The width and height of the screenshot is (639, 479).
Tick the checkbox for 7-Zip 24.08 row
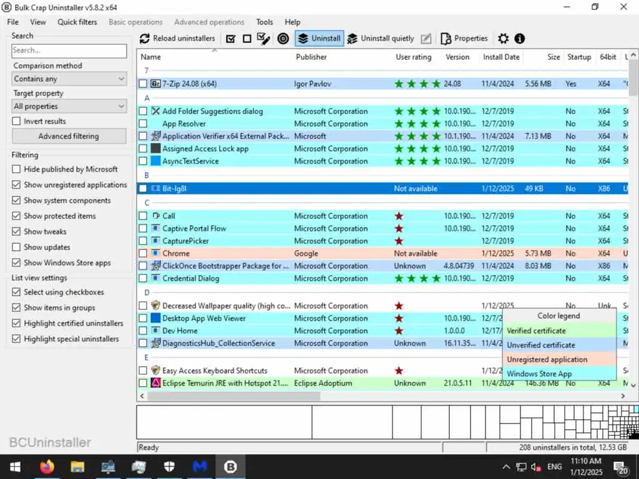[x=143, y=84]
